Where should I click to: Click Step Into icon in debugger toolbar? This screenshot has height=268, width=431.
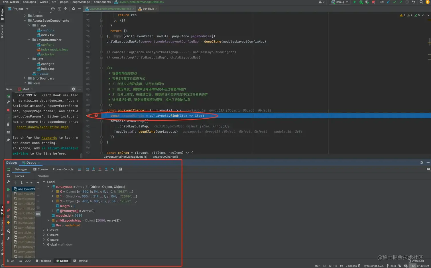pos(93,169)
